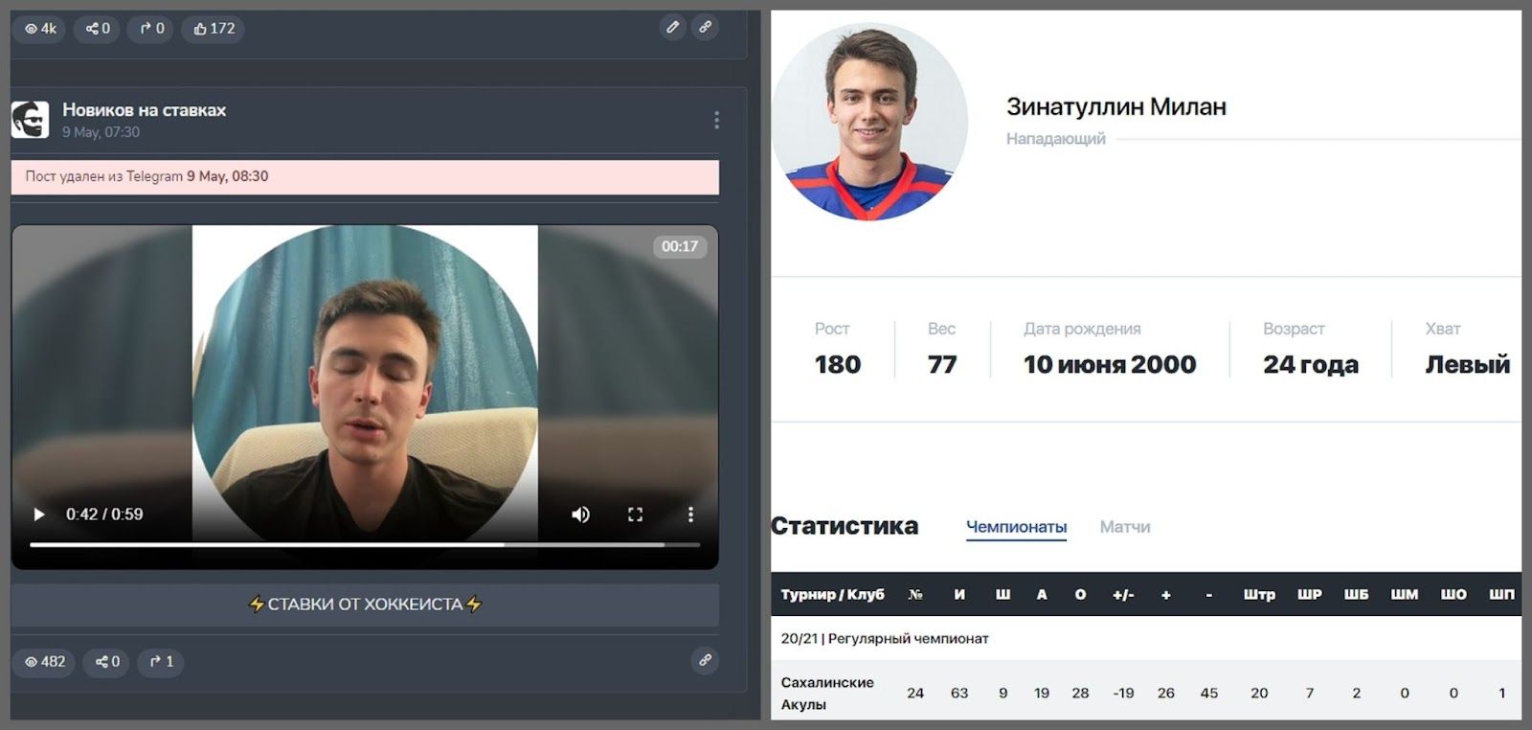Click the 00:17 duration badge on the video
This screenshot has width=1532, height=730.
coord(680,246)
